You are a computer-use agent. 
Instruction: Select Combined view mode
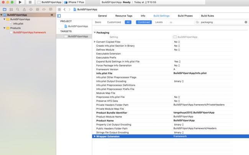pos(144,22)
